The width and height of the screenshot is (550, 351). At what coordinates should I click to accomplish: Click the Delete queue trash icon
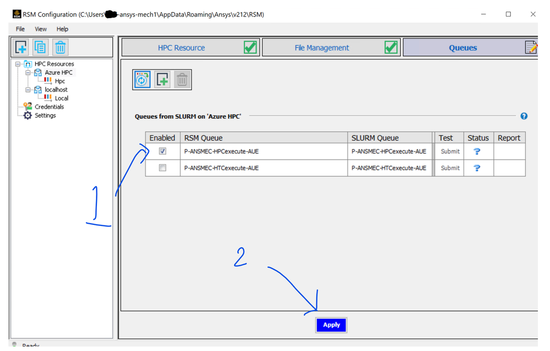click(x=182, y=79)
